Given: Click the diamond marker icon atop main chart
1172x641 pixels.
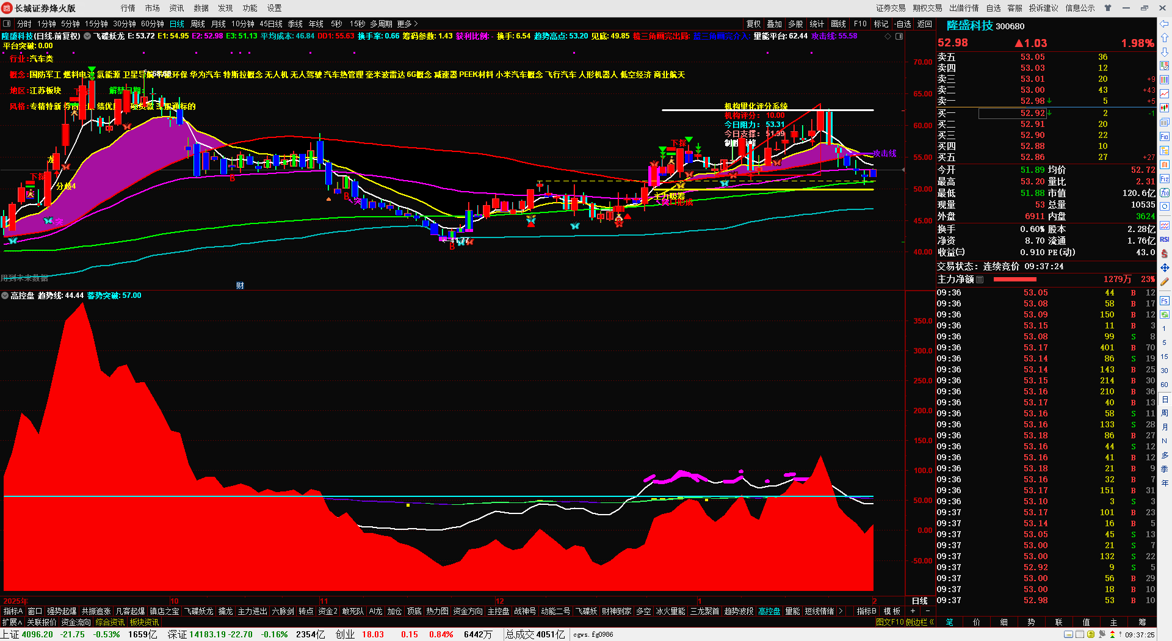Looking at the screenshot, I should (888, 37).
